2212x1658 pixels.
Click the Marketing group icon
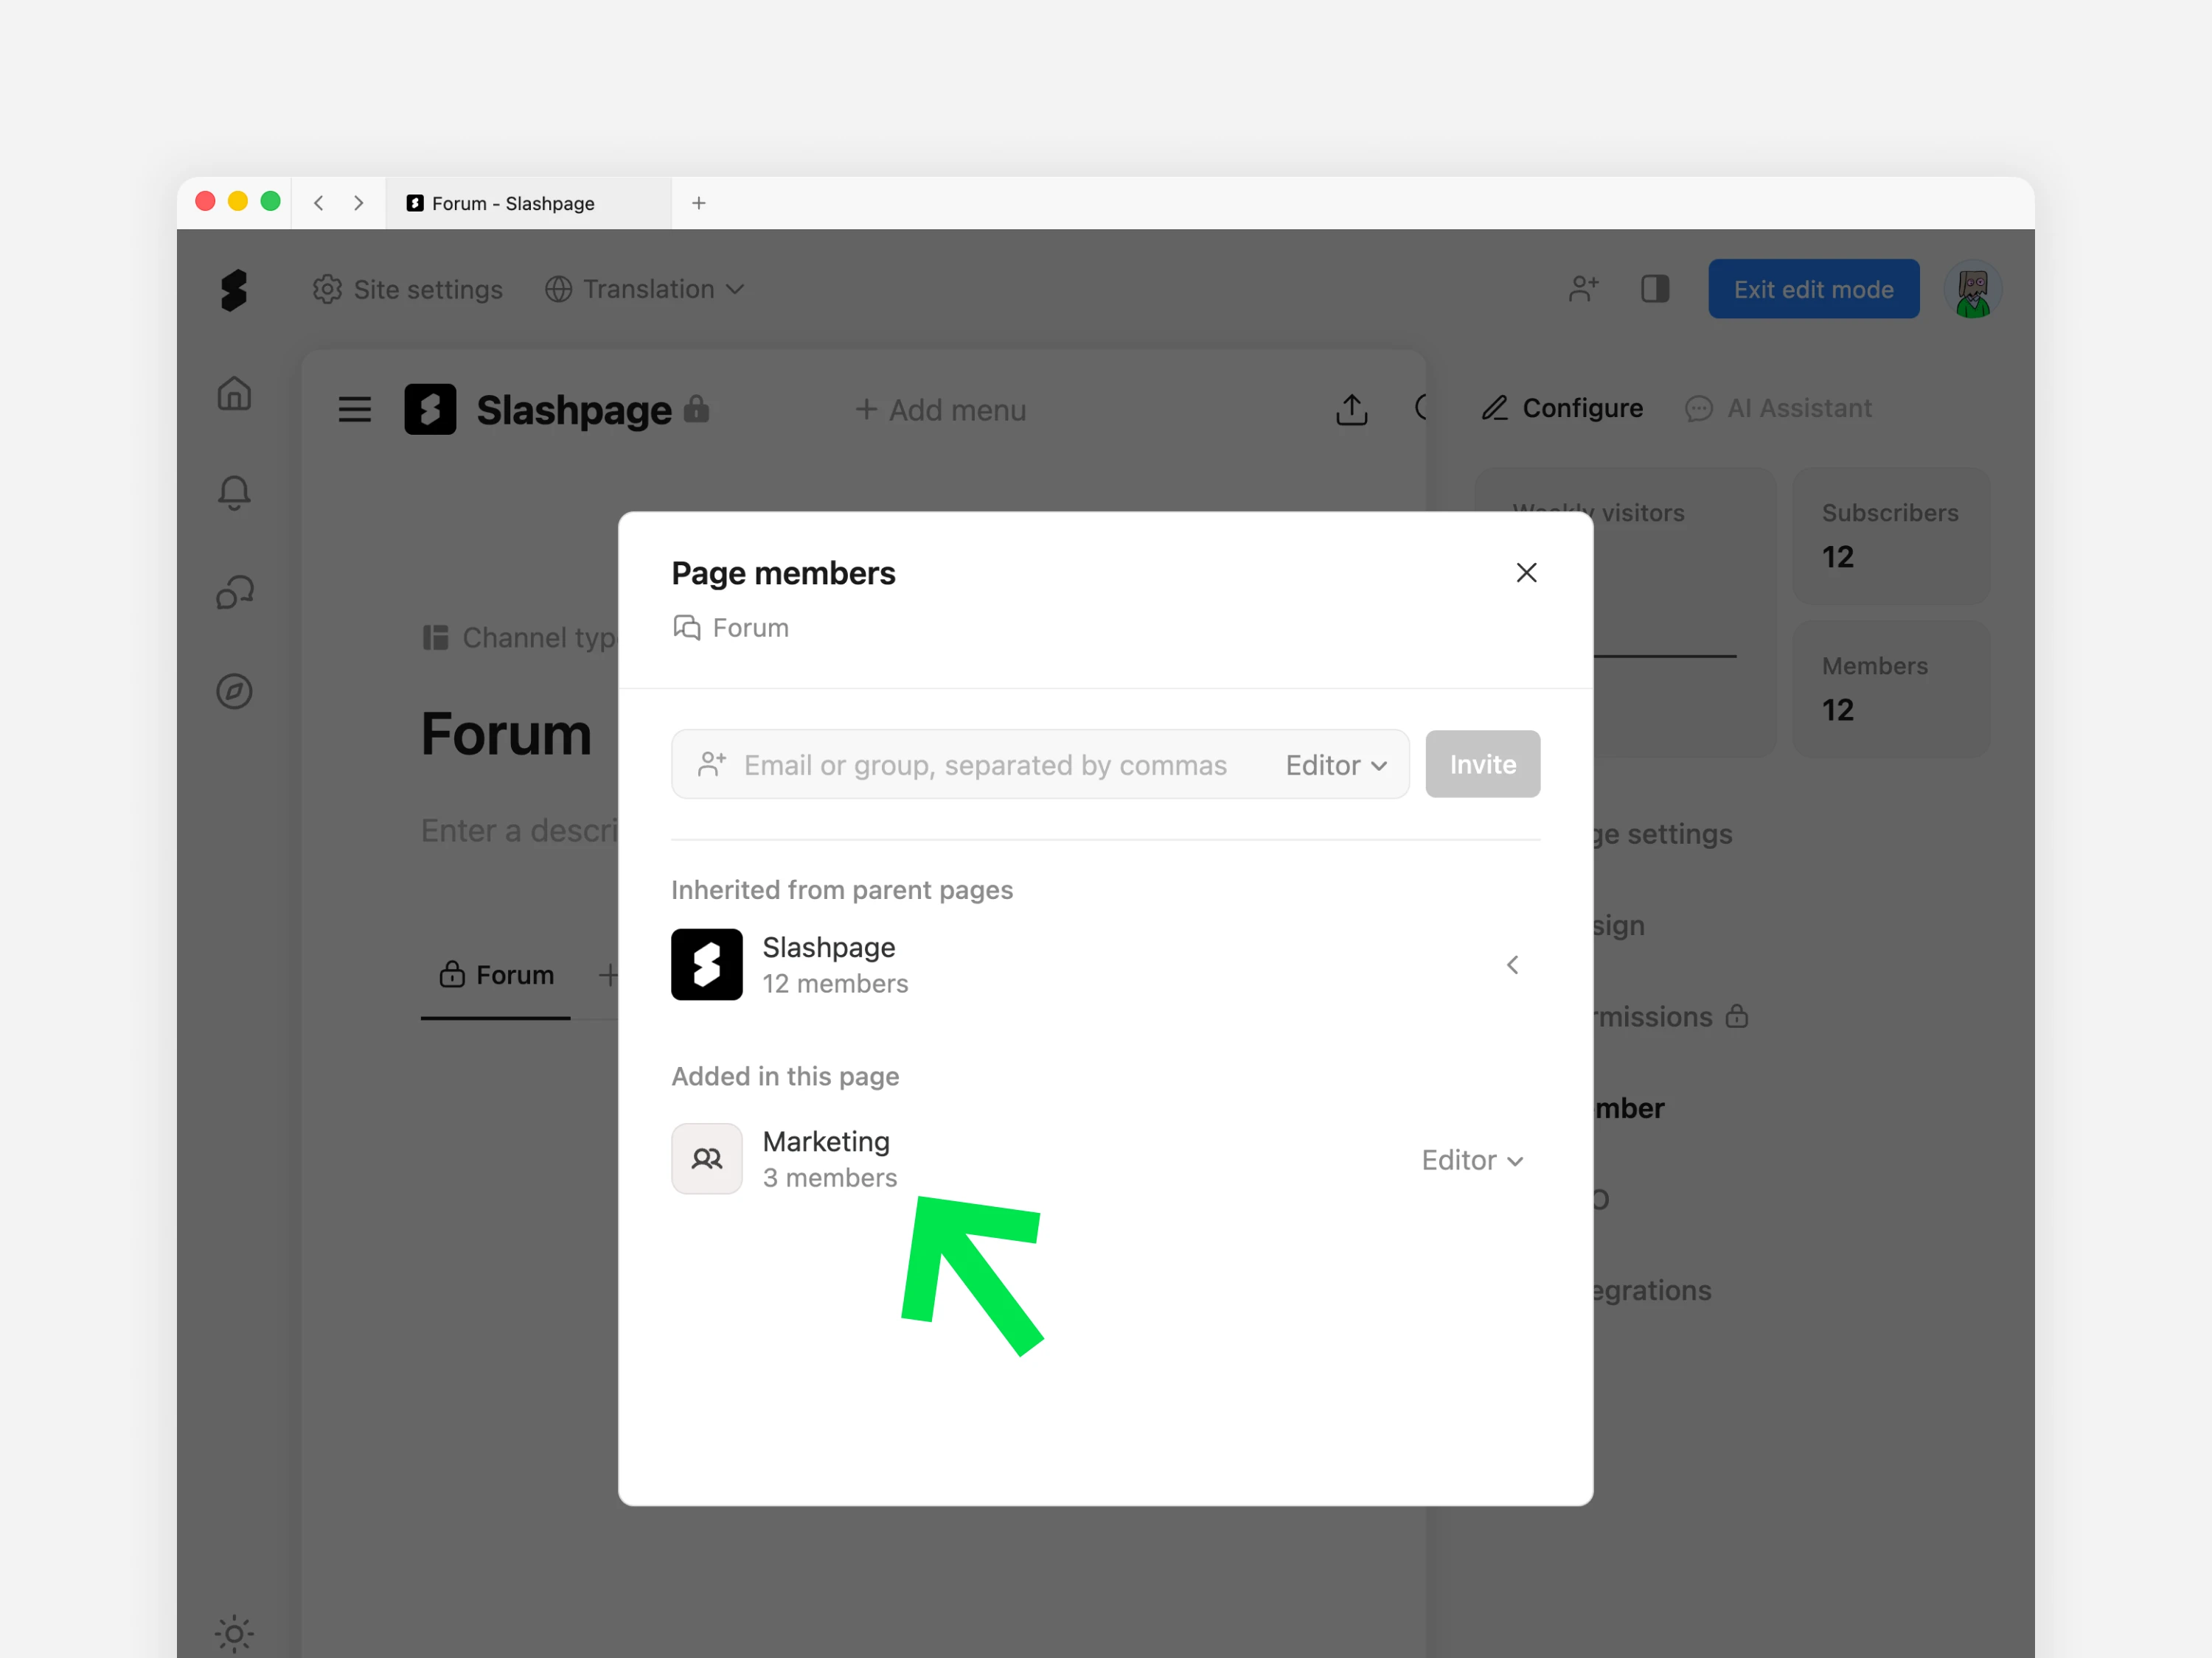tap(706, 1158)
